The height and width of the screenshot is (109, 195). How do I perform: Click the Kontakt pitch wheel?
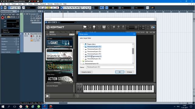78,88
